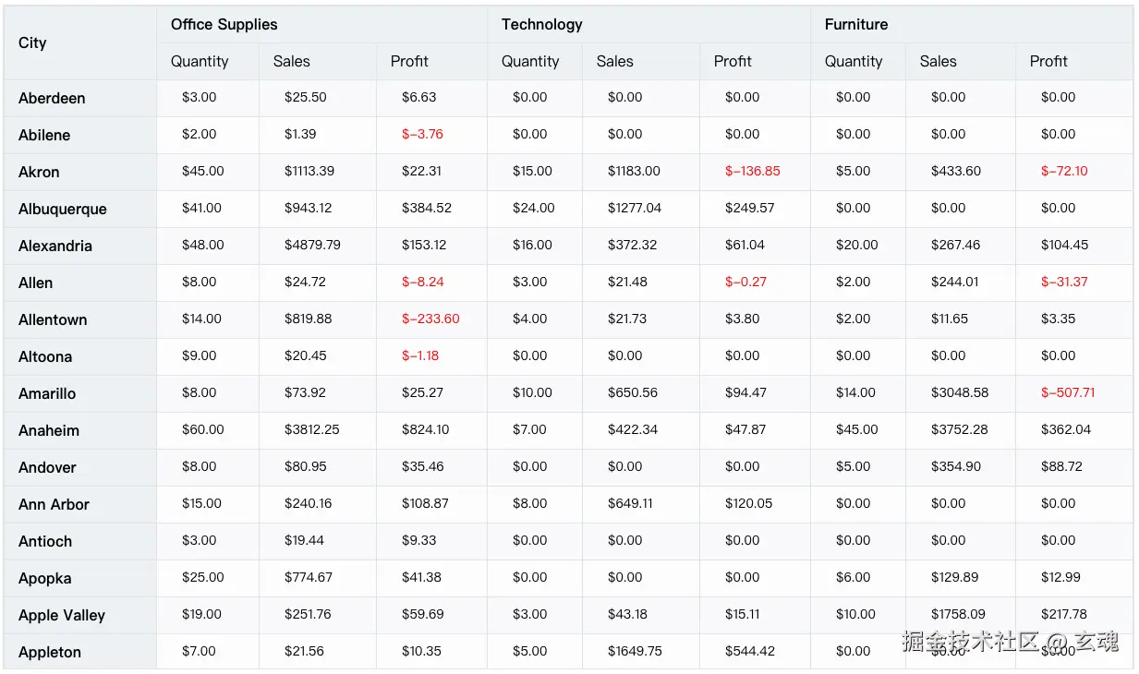Select the Office Supplies group header

(x=224, y=25)
